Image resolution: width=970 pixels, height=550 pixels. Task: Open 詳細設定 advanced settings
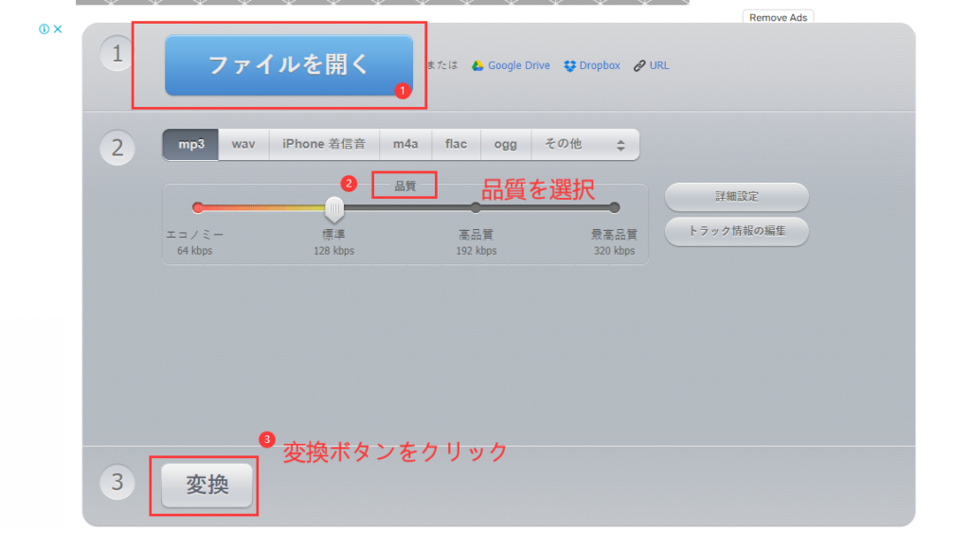(736, 197)
